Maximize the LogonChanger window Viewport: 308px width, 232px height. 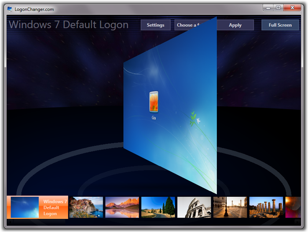279,7
